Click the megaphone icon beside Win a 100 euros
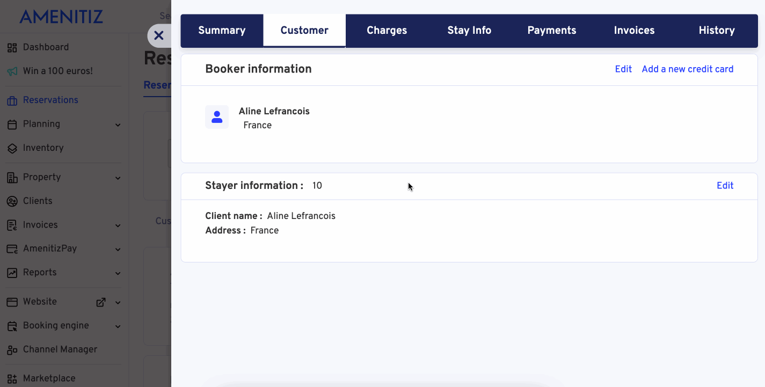The height and width of the screenshot is (387, 765). tap(12, 71)
